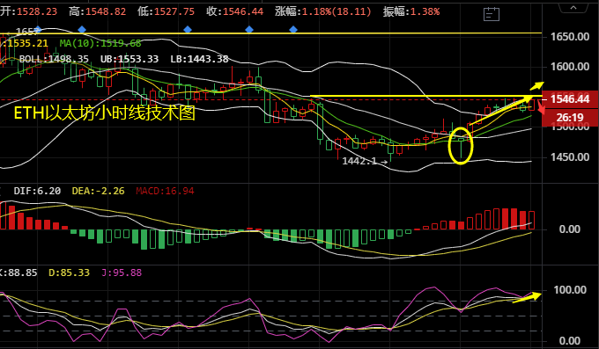Select the middle blue diamond event marker
Screen dimensions: 599x349
[x=188, y=29]
